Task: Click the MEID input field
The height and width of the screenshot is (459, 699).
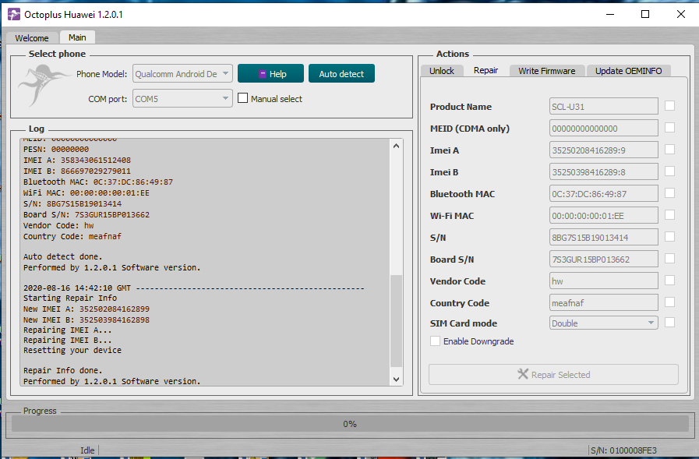Action: [x=604, y=129]
